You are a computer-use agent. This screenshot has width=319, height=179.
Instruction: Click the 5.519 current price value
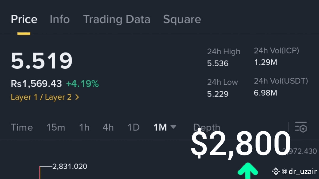coord(42,60)
